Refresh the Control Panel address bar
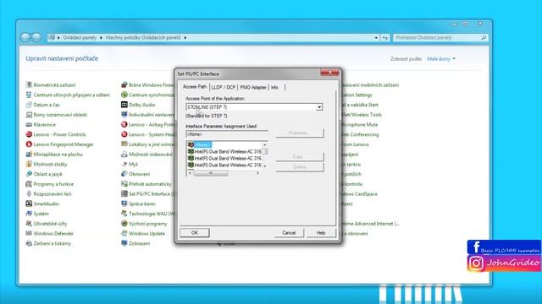542x304 pixels. [x=385, y=37]
